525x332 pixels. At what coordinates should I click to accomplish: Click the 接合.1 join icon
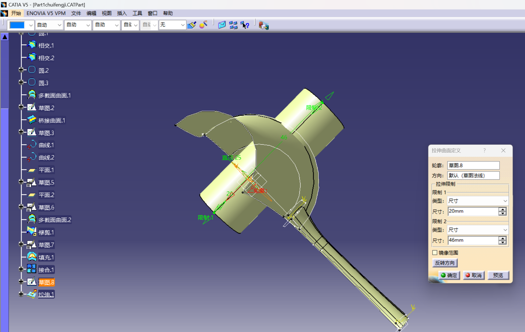click(32, 269)
